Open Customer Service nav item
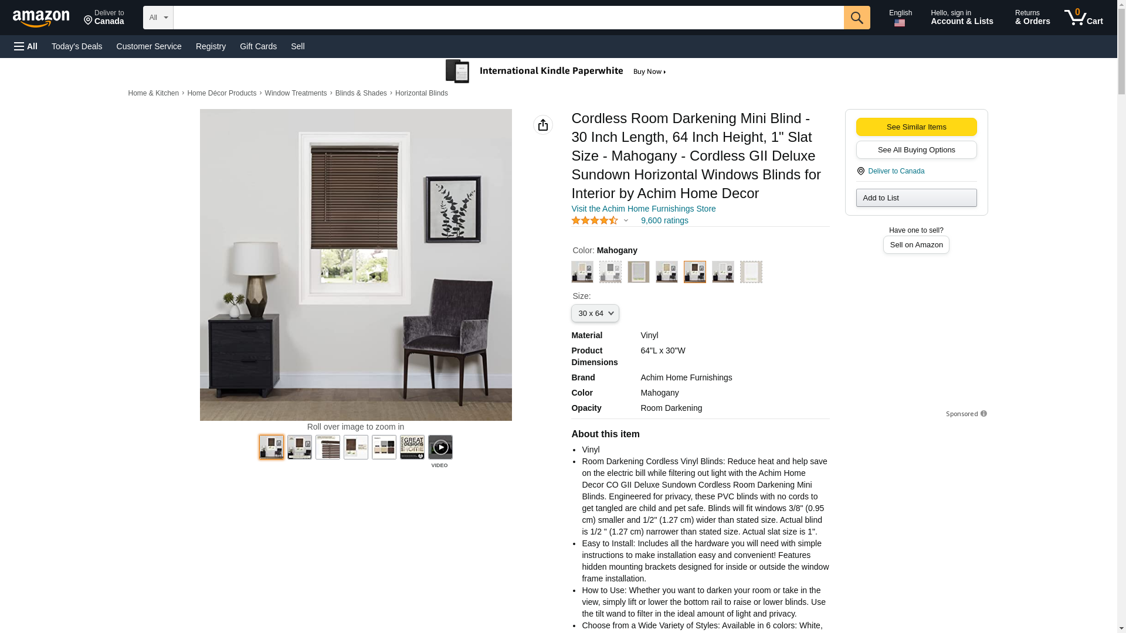The image size is (1126, 633). [149, 46]
